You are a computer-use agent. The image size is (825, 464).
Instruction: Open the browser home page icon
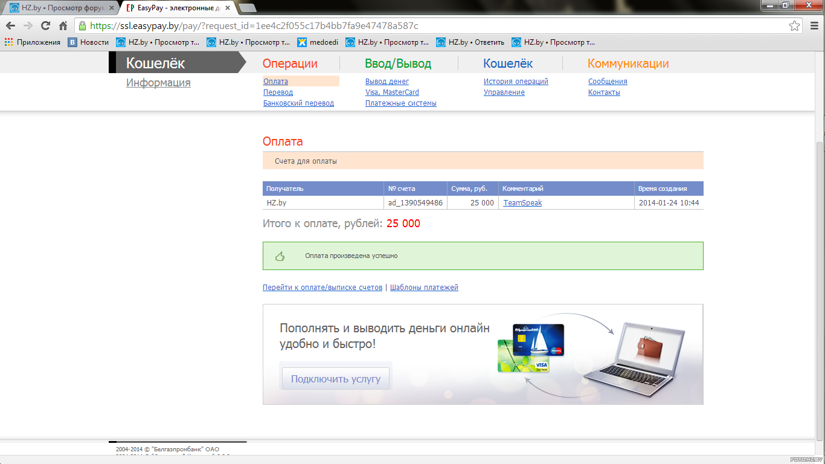click(63, 26)
